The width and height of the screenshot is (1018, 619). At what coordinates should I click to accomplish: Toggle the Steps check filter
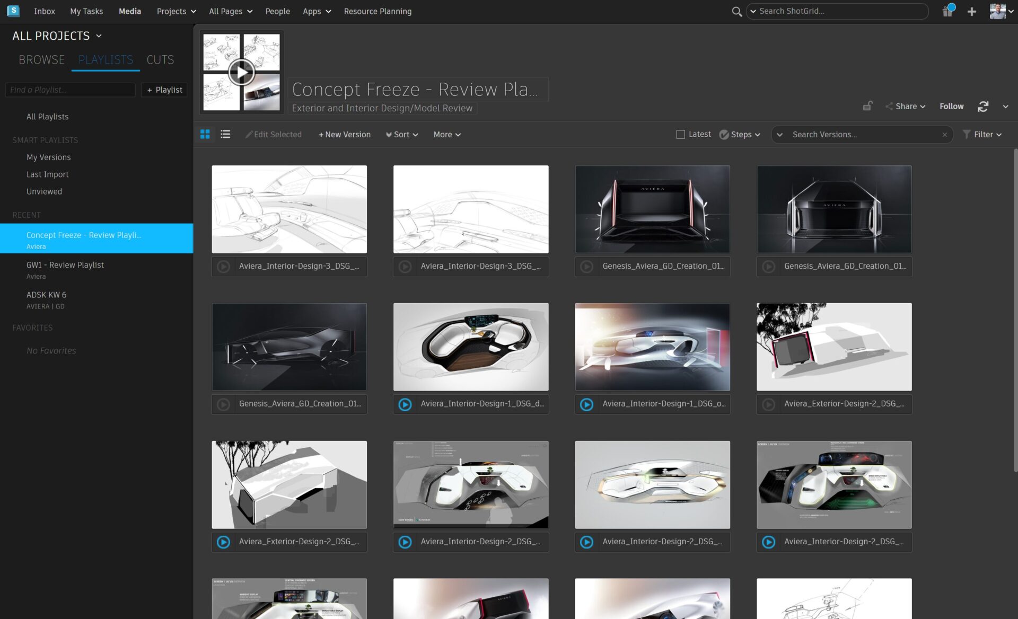724,135
